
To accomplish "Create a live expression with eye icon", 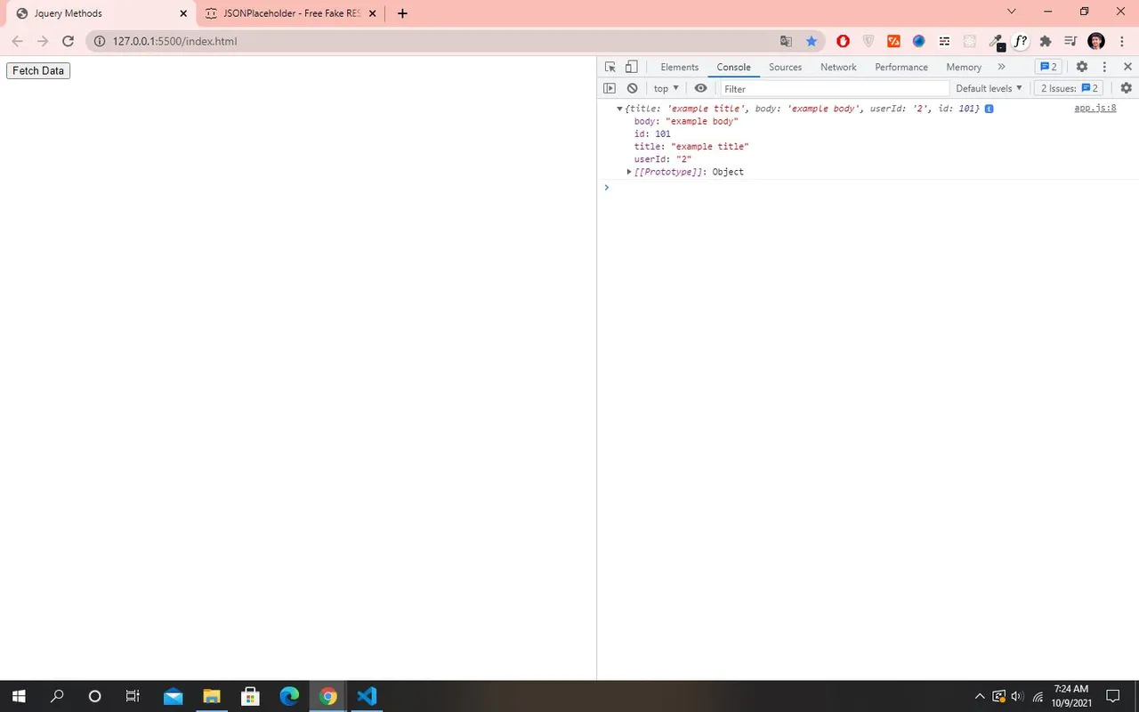I will point(701,88).
